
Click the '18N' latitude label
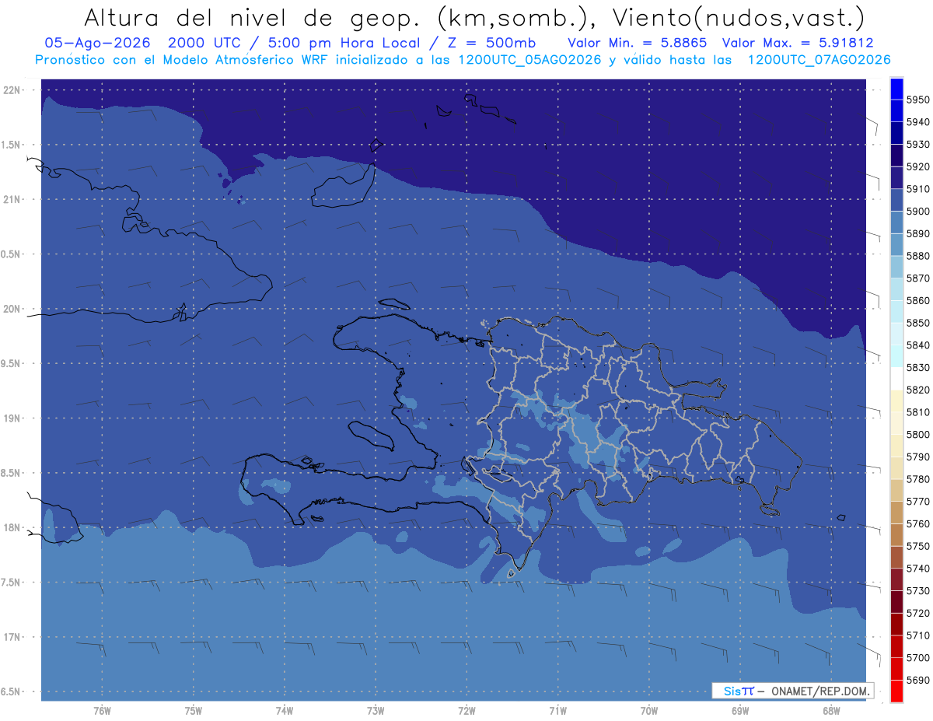pos(12,528)
